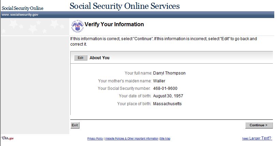Click the www.socialsecurity.gov address text
The image size is (277, 146).
pos(20,15)
